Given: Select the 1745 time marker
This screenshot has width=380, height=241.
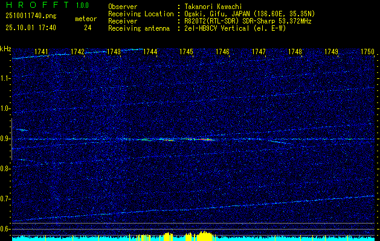Looking at the screenshot, I should [187, 52].
